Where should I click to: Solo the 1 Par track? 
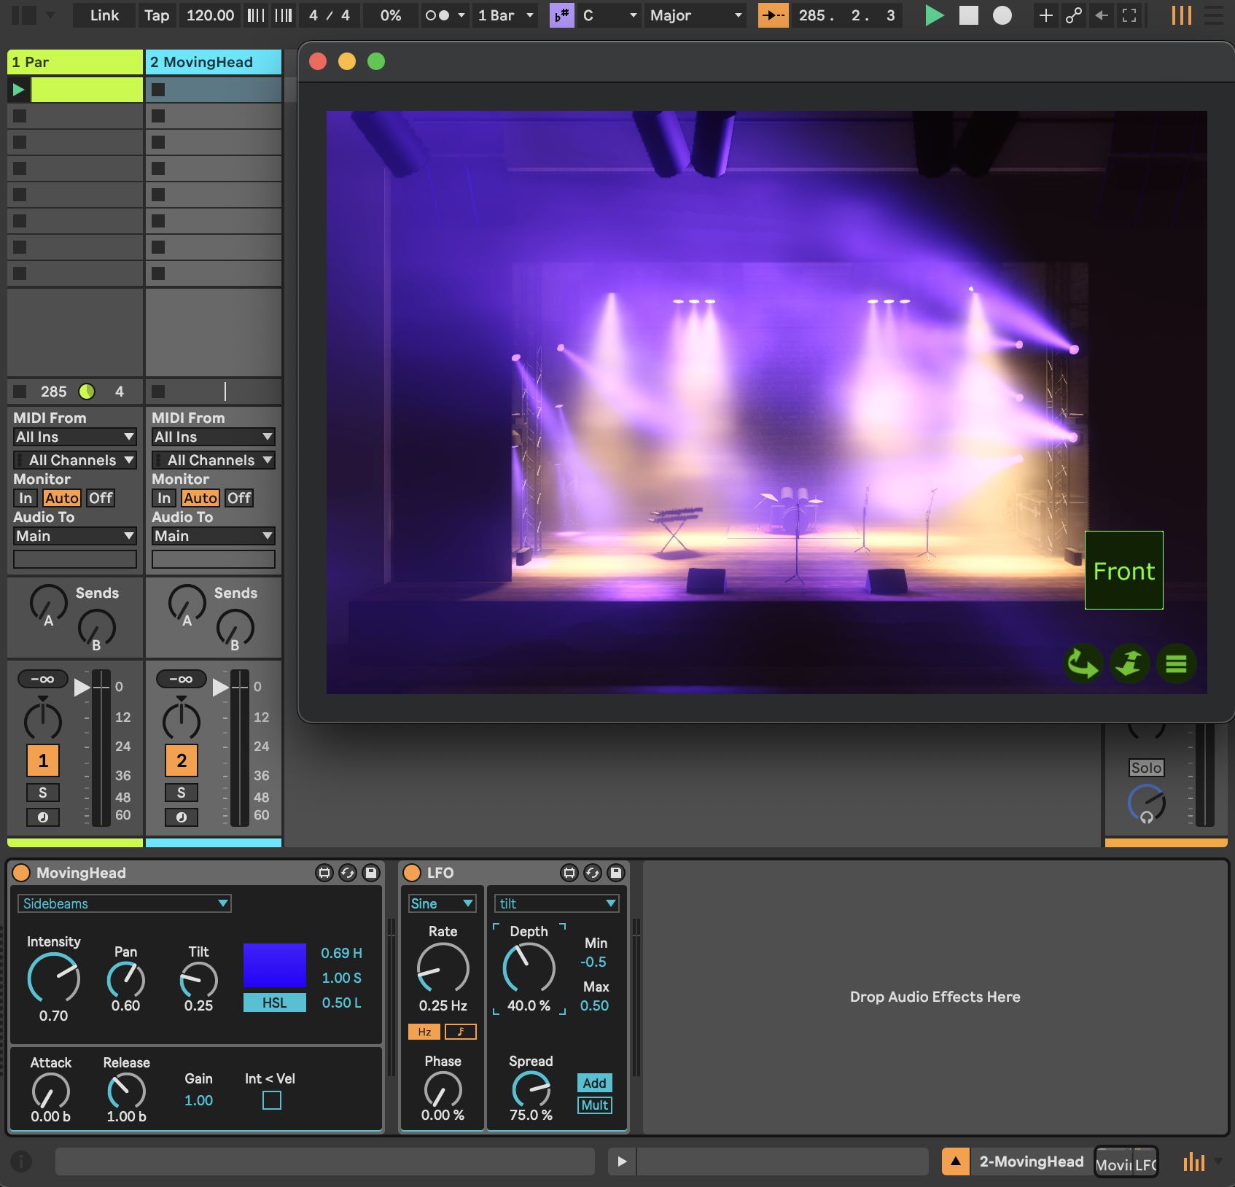click(43, 793)
